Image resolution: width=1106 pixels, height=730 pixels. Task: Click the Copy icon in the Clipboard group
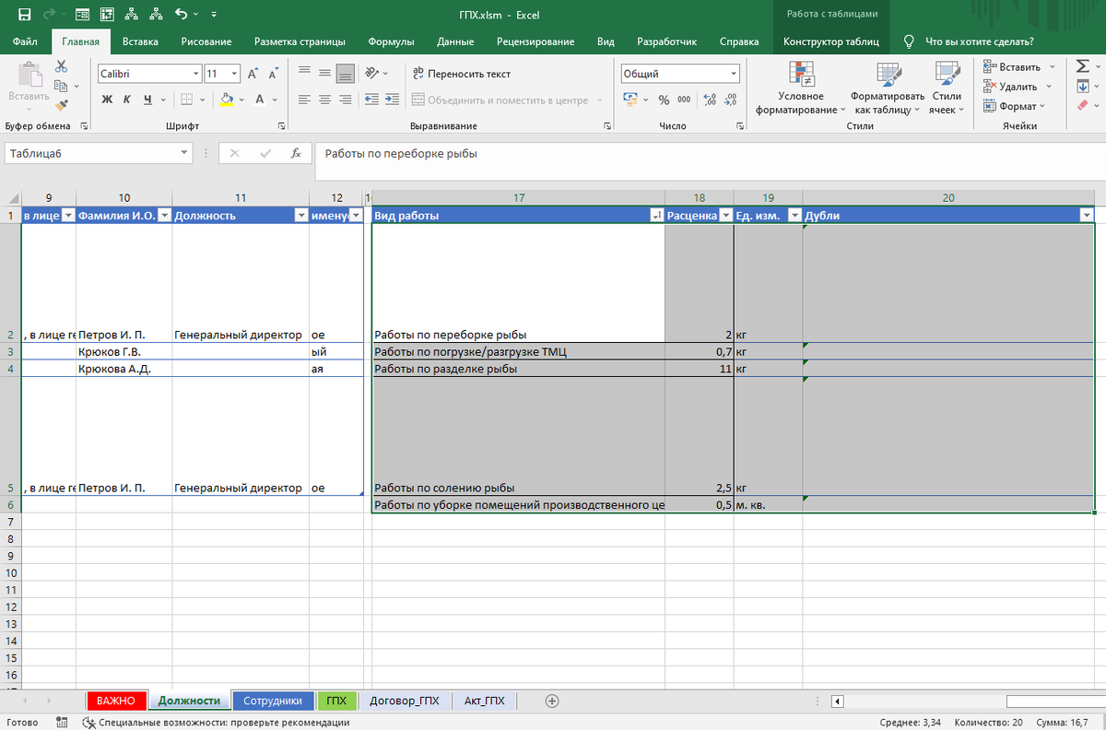62,86
